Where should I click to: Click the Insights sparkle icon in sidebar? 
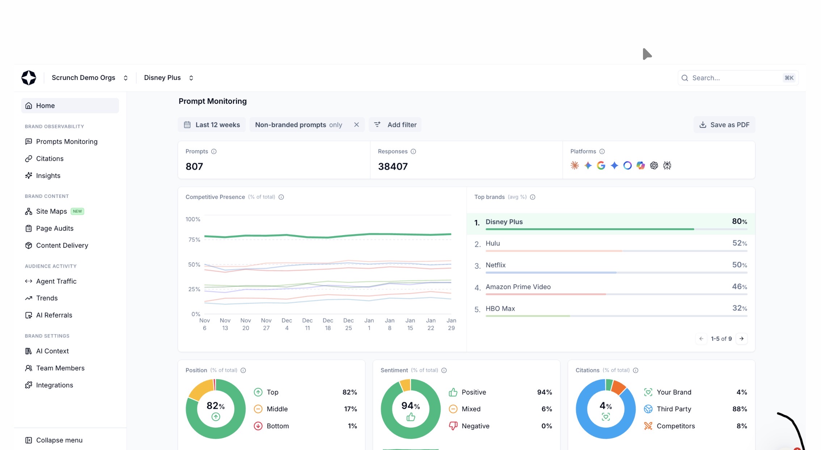tap(29, 175)
